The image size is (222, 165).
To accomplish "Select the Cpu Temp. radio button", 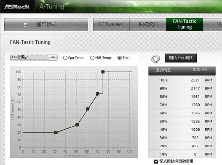I will 65,58.
